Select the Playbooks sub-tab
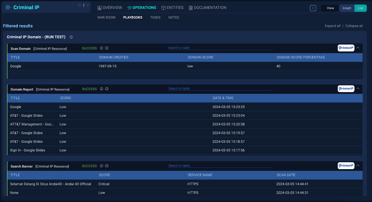Viewport: 372px width, 202px height. [x=133, y=18]
